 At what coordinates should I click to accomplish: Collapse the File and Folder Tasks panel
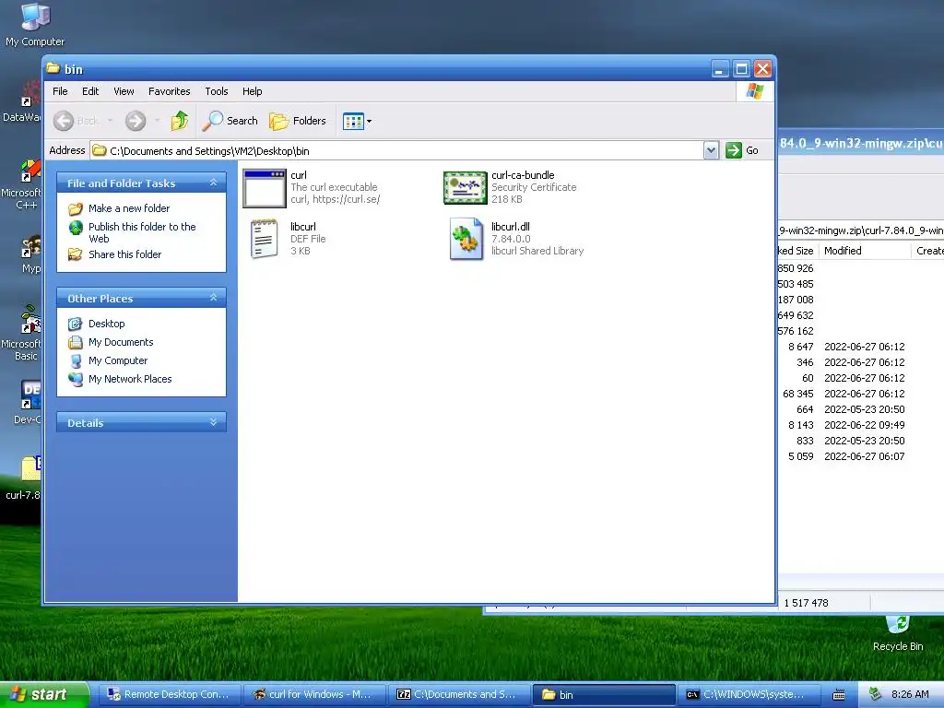pyautogui.click(x=213, y=183)
